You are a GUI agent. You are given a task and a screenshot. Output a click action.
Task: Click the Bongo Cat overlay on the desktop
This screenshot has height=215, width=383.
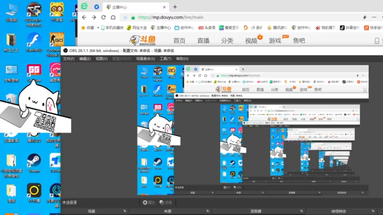pos(35,107)
